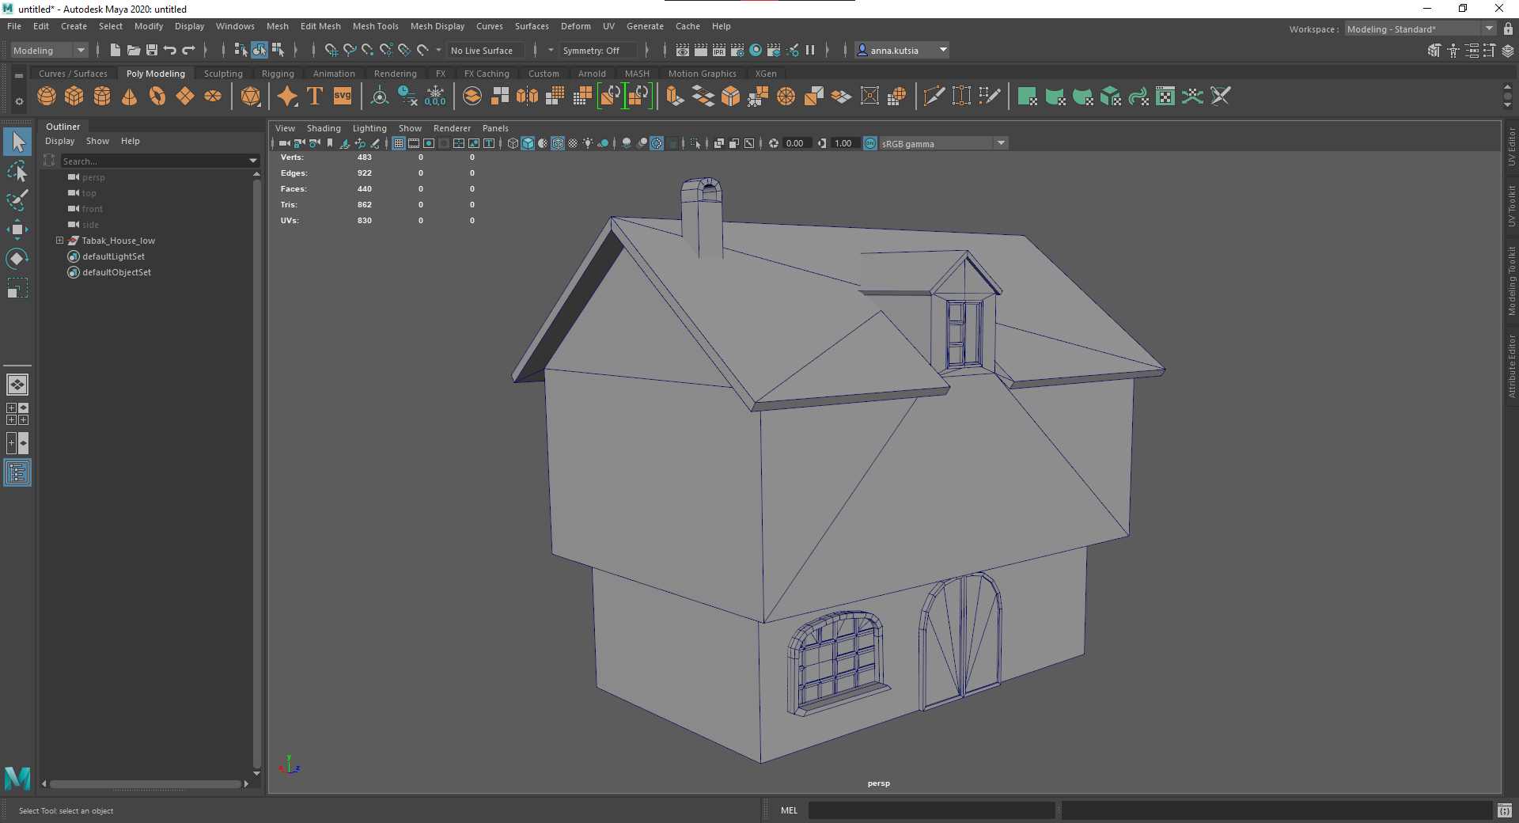Toggle the viewport grid display
1519x823 pixels.
pos(399,143)
